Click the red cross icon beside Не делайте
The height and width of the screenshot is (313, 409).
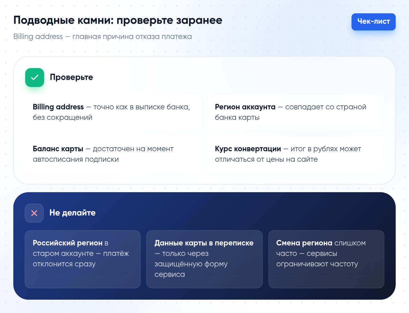coord(34,213)
